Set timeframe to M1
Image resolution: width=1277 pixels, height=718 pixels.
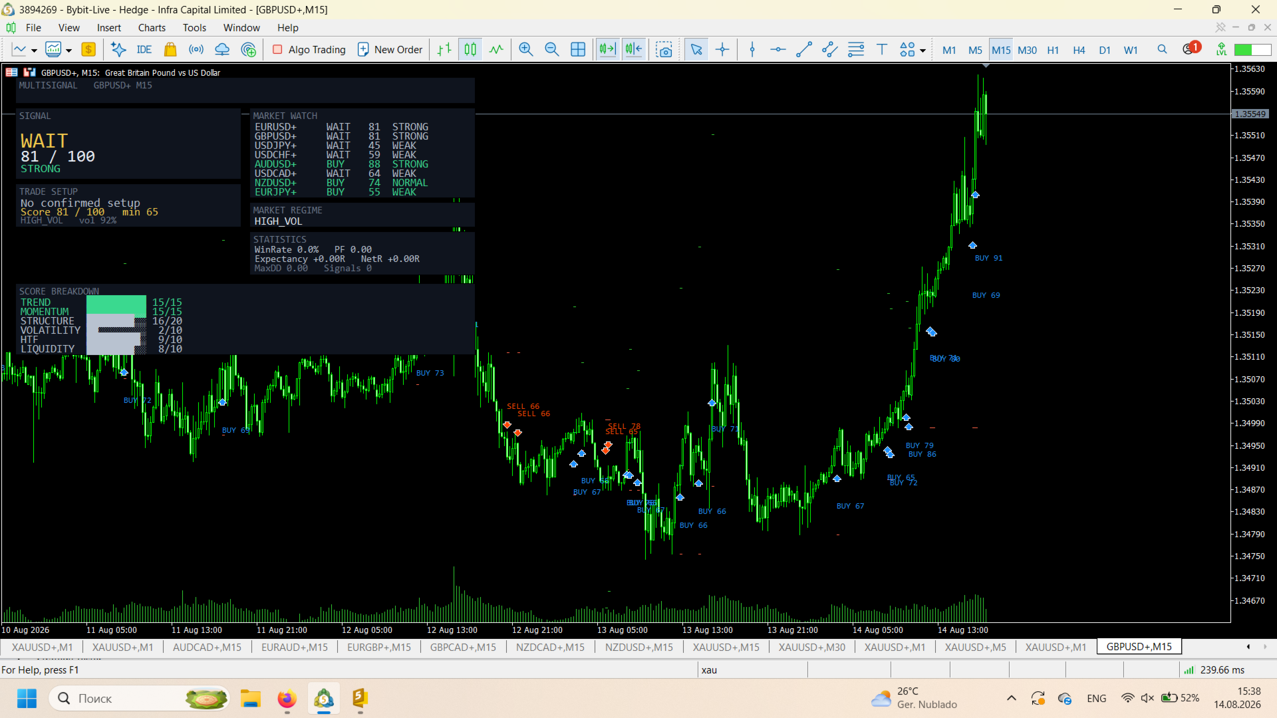[949, 50]
